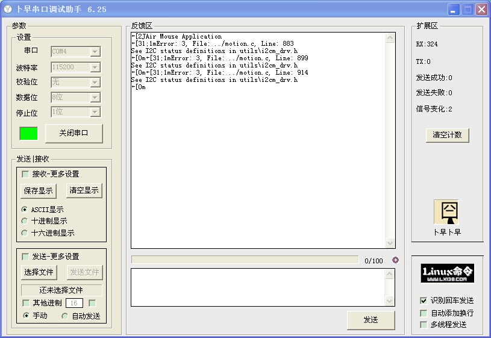Image resolution: width=491 pixels, height=338 pixels.
Task: Click the 发送失败:0 text
Action: tap(434, 93)
